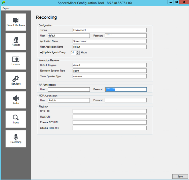
Task: Select the Audio speaker panel
Action: click(16, 100)
